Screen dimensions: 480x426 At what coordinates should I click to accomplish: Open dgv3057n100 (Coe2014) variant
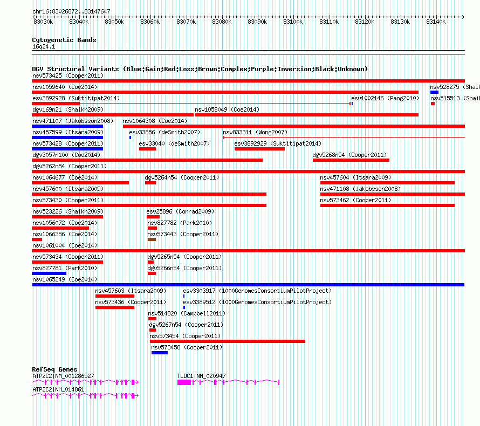66,155
